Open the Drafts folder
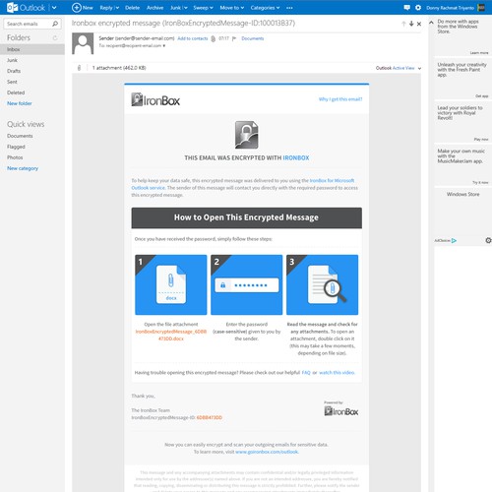Viewport: 492px width, 492px height. tap(14, 71)
